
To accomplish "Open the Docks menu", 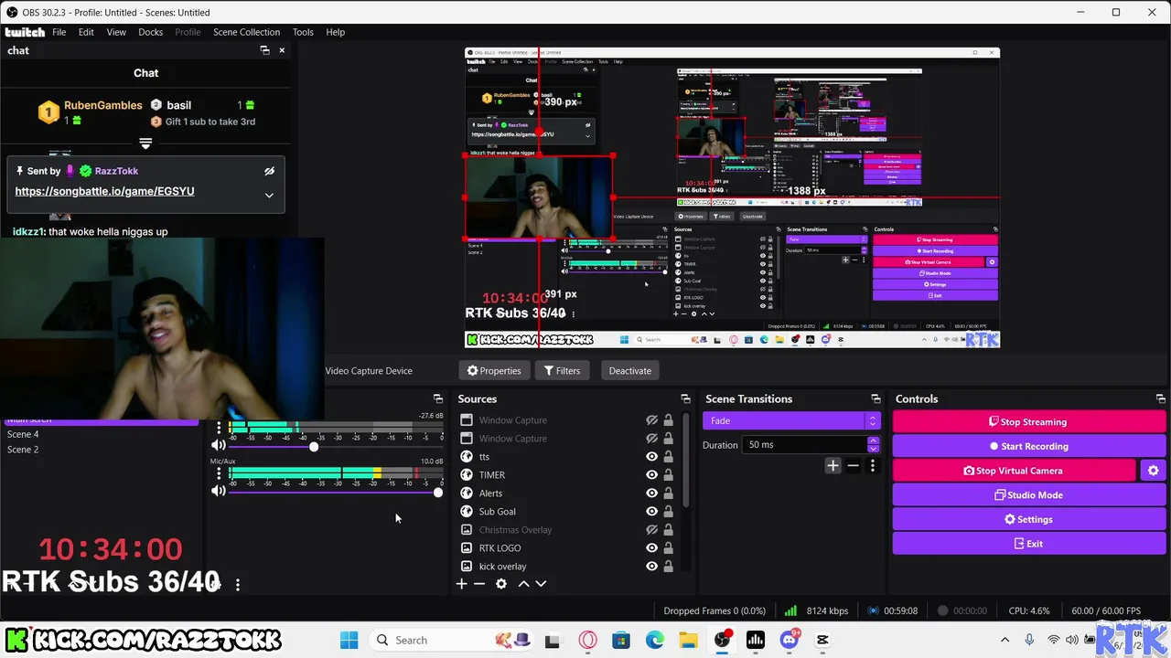I will (x=151, y=32).
